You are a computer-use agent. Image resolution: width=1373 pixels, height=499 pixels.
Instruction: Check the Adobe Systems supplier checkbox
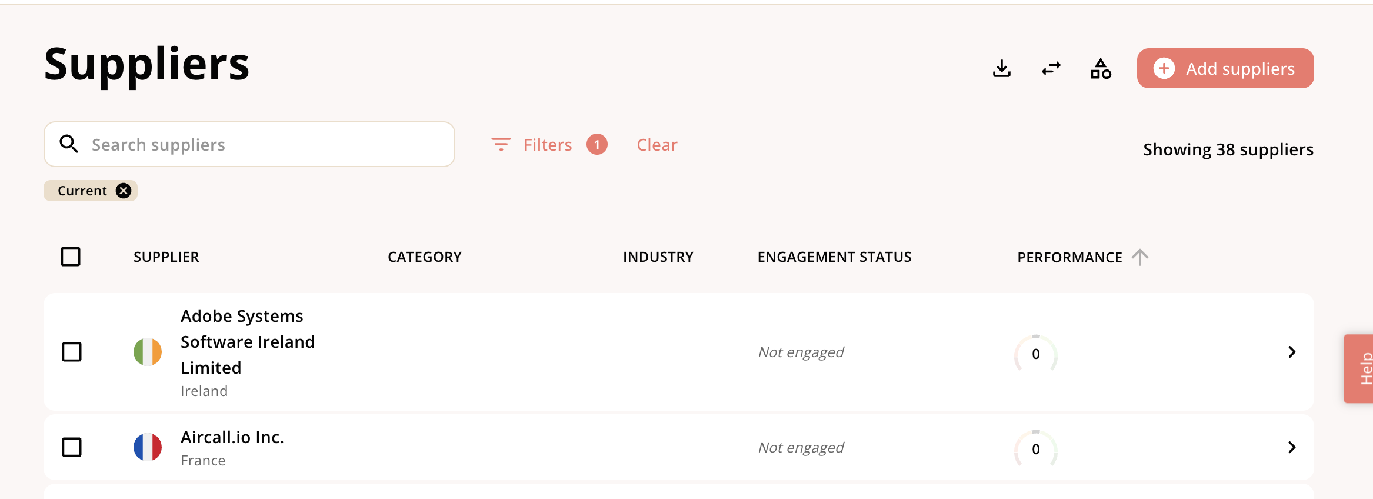tap(72, 352)
